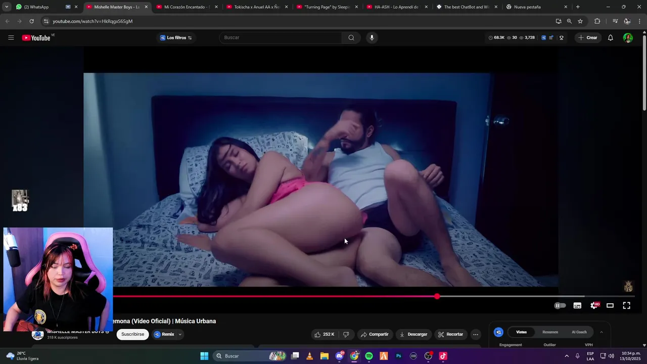Reload the page in Chrome
647x364 pixels.
[x=31, y=21]
